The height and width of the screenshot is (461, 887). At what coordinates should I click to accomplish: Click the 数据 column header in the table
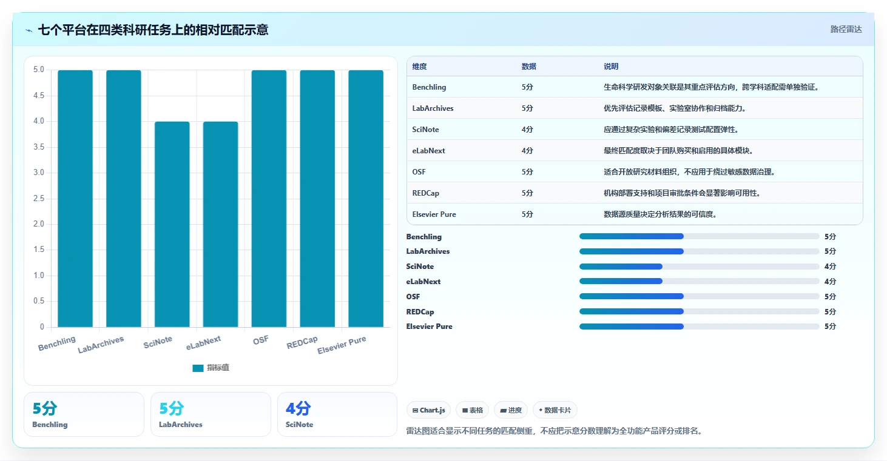point(528,67)
